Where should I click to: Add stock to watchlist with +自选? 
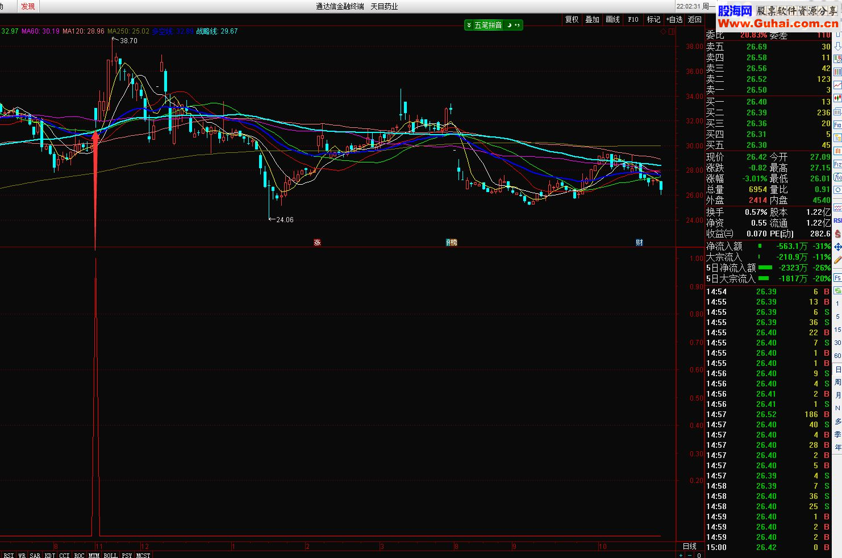tap(674, 19)
